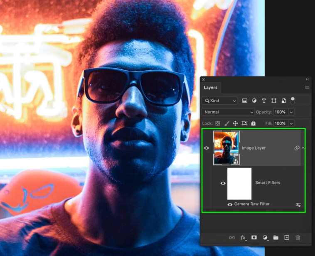Viewport: 315px width, 256px height.
Task: Delete layer using the trash icon
Action: coord(298,237)
